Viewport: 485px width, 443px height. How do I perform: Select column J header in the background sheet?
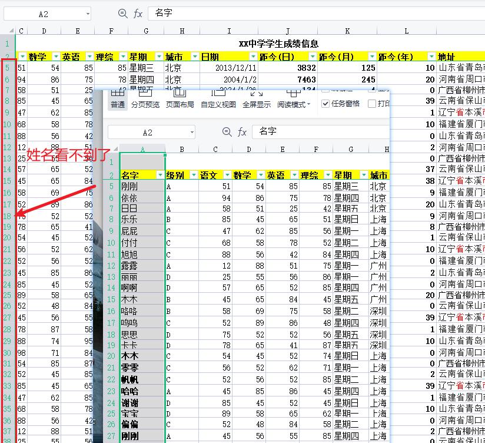point(288,31)
